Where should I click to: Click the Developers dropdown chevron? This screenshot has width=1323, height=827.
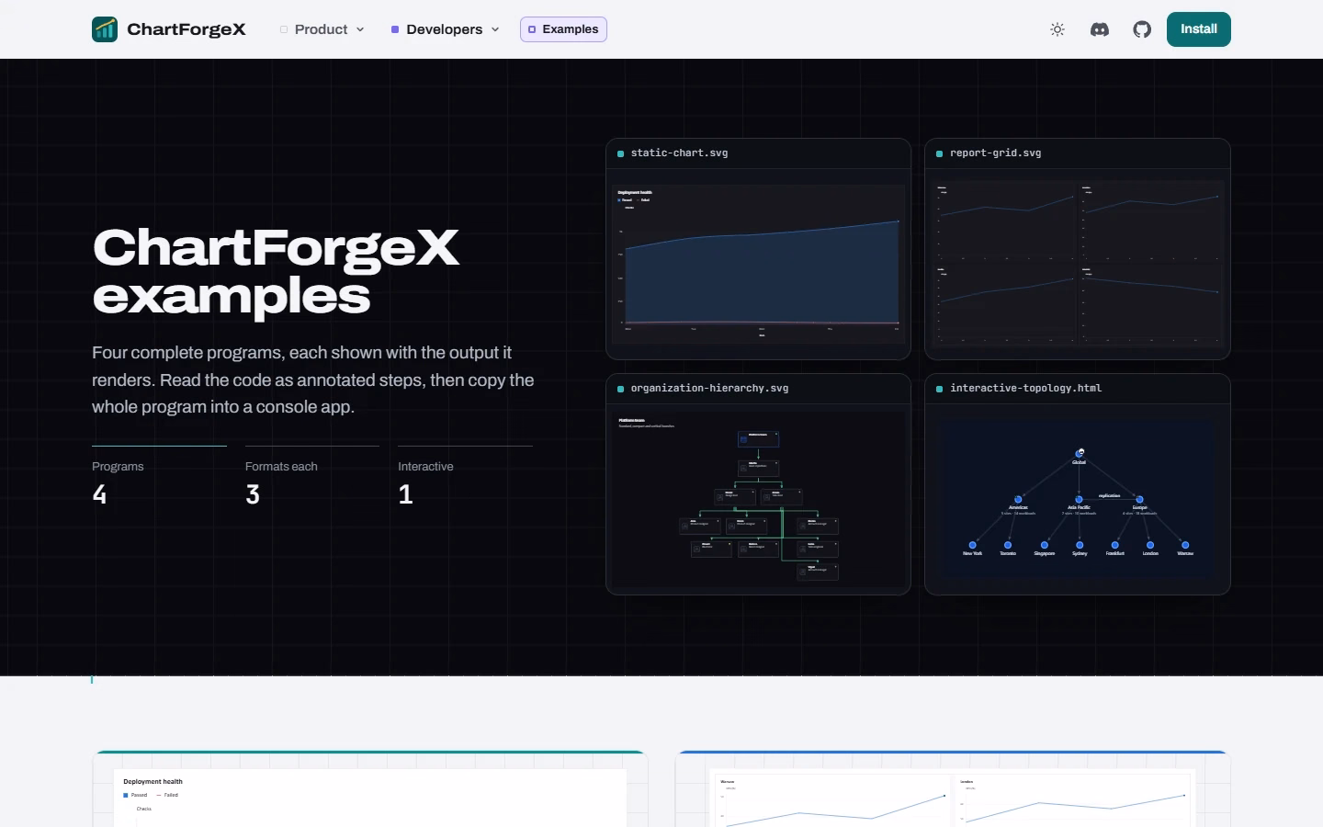(495, 29)
